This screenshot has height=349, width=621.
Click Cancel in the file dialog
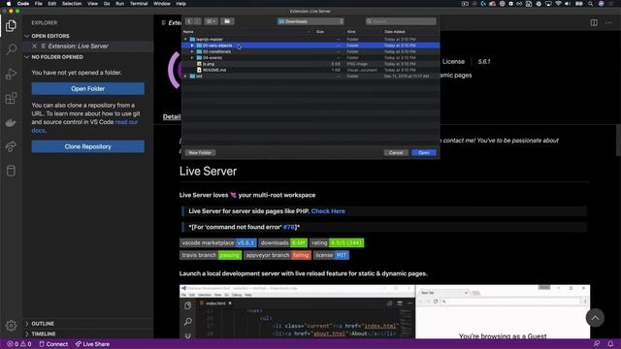click(x=396, y=153)
